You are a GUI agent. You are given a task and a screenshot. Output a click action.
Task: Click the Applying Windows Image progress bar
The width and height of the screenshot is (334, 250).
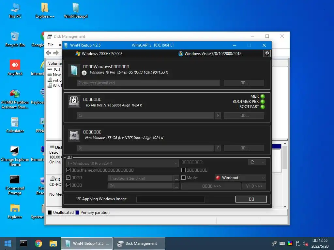click(170, 199)
